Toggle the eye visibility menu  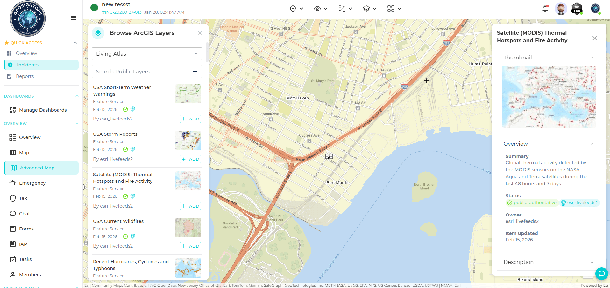click(321, 9)
